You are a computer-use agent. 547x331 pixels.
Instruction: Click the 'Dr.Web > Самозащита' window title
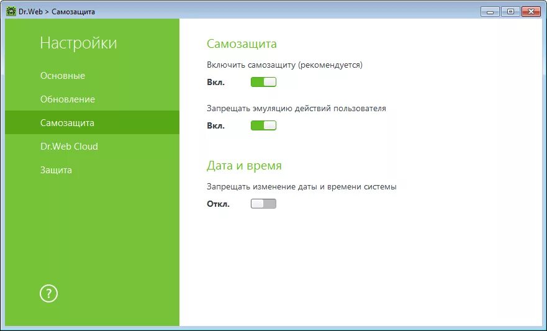(57, 12)
